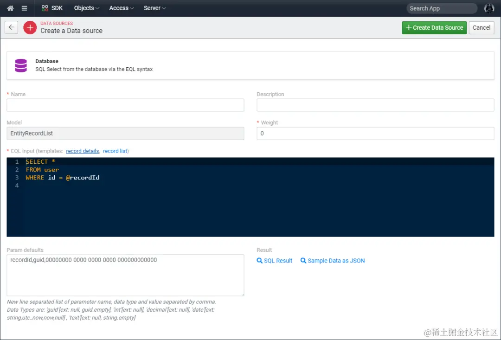
Task: Click into the Name input field
Action: (x=125, y=105)
